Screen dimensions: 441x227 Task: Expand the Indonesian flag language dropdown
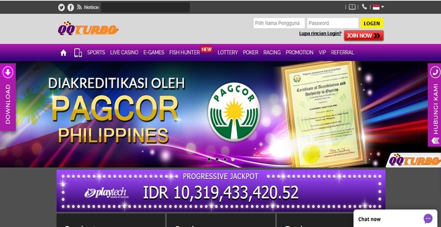point(378,7)
